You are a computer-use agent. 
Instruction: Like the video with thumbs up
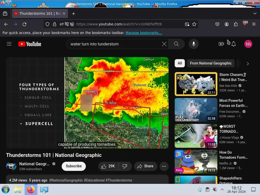[108, 166]
